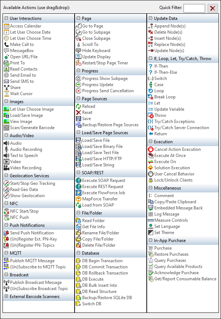
Task: Click the Lock/Unlock Clients padlock icon
Action: click(x=151, y=180)
